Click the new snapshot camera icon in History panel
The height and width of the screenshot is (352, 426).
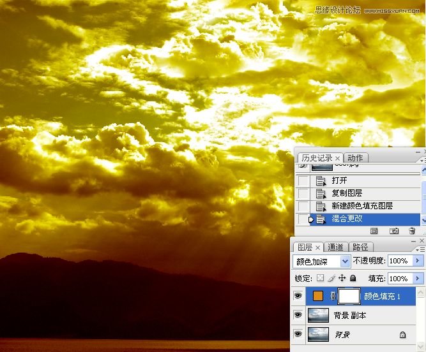pyautogui.click(x=394, y=230)
